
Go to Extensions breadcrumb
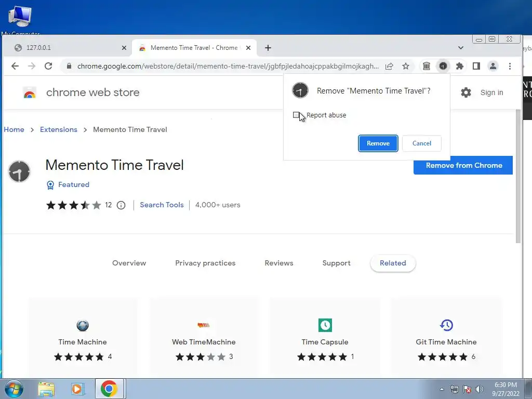(x=59, y=129)
